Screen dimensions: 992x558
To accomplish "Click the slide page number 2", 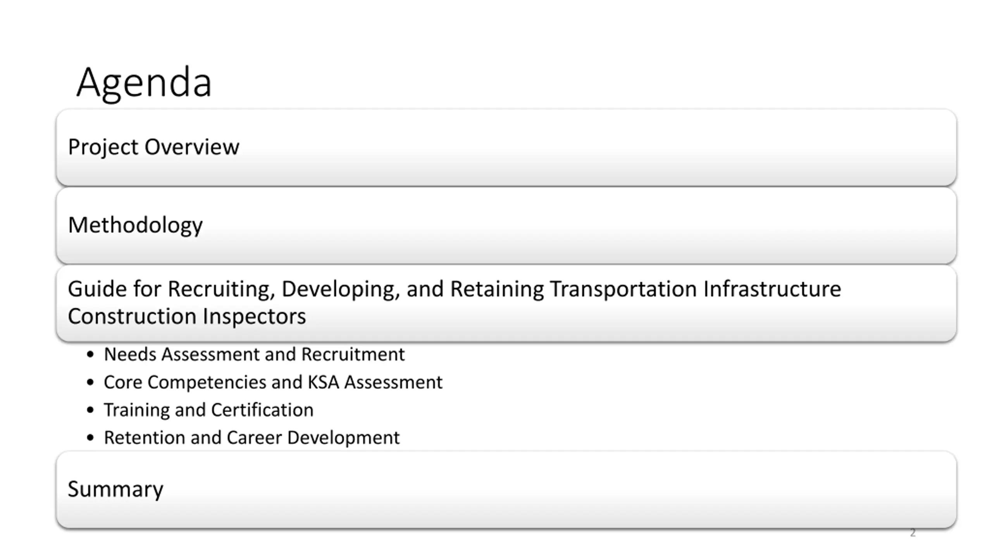I will [913, 533].
